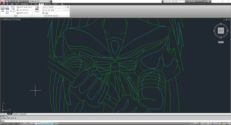The width and height of the screenshot is (231, 125).
Task: Switch to the 온라인 ribbon tab
Action: 55,4
